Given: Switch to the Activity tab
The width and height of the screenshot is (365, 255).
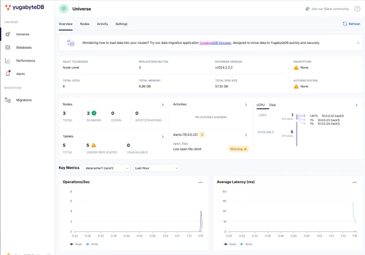Looking at the screenshot, I should [103, 24].
